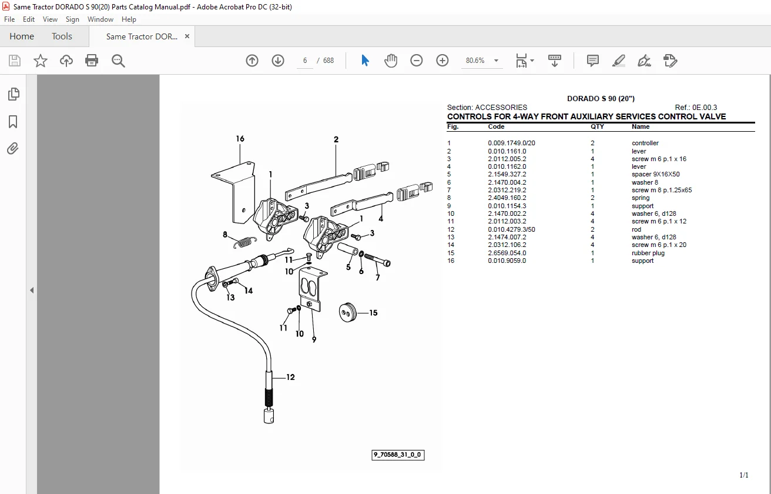Viewport: 771px width, 494px height.
Task: Click the 'rubber plug' part name
Action: 648,253
